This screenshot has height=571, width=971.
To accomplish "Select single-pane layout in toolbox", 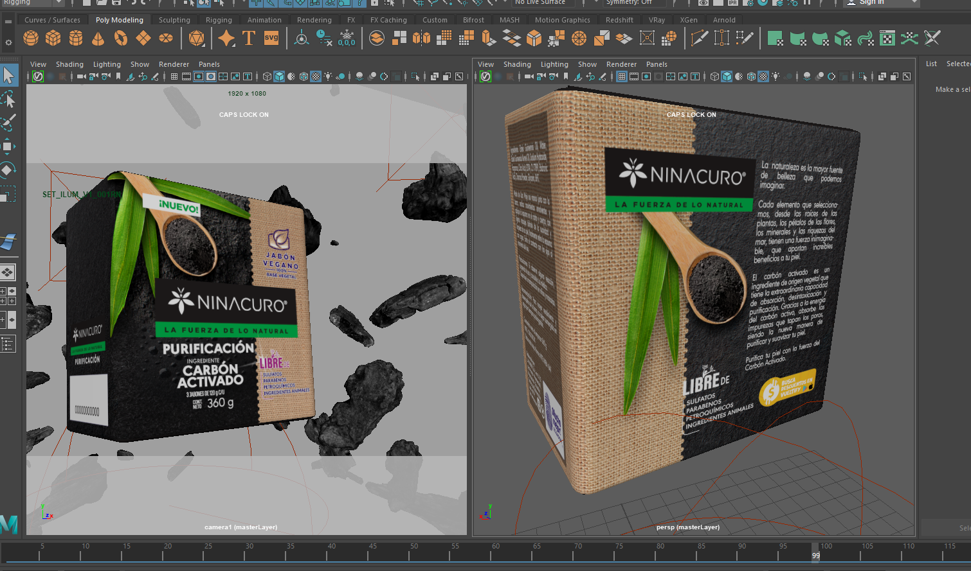I will [7, 272].
